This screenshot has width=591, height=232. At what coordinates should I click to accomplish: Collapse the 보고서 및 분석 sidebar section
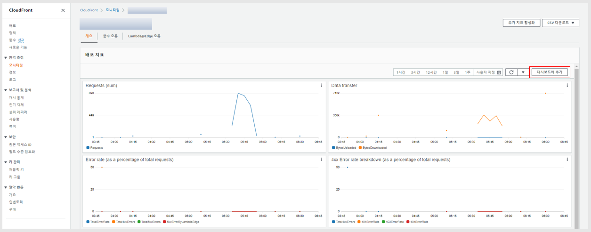point(6,90)
